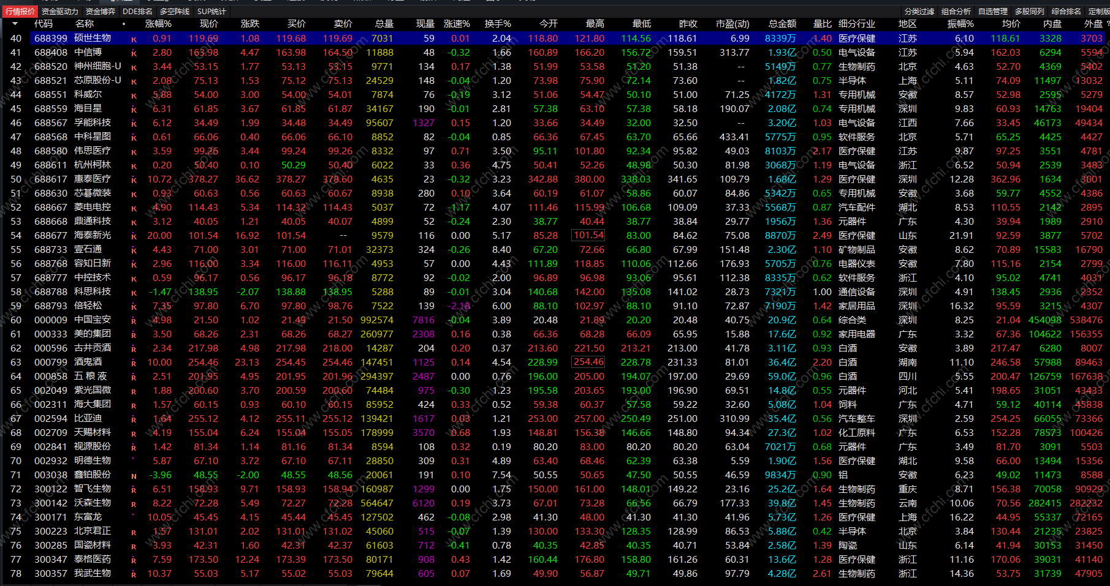Select the 东富龙 stock name
Image resolution: width=1110 pixels, height=586 pixels.
click(88, 517)
